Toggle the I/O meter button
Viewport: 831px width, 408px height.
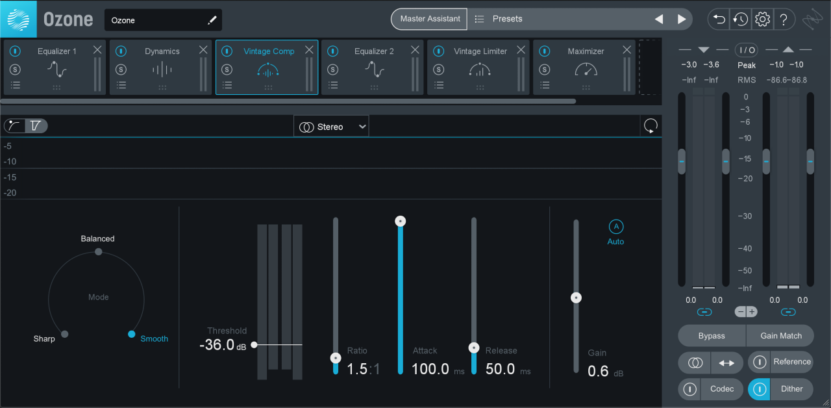point(747,49)
